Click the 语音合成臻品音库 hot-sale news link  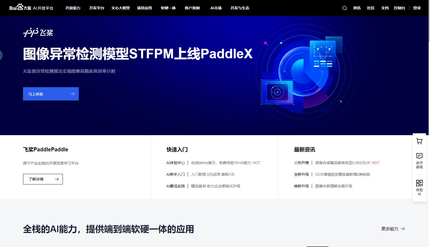(342, 163)
